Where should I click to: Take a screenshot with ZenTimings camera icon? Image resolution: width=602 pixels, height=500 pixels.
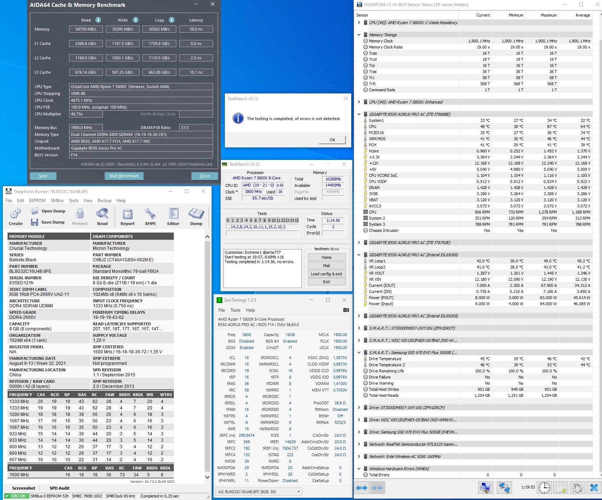click(346, 310)
